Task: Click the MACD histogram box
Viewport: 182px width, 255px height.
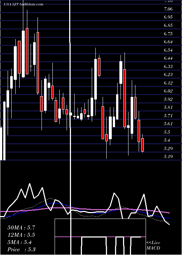Action: coord(100,237)
